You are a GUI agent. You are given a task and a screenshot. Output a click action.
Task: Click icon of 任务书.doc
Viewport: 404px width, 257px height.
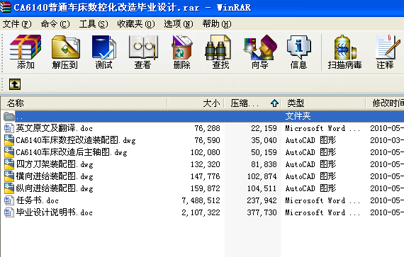[9, 200]
